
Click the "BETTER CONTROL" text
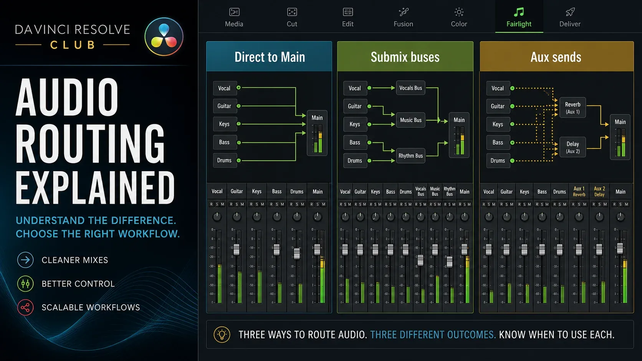(x=78, y=284)
